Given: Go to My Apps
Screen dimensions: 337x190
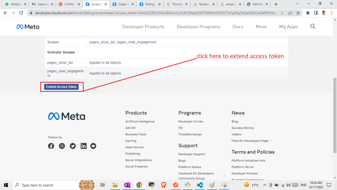Looking at the screenshot, I should [288, 27].
